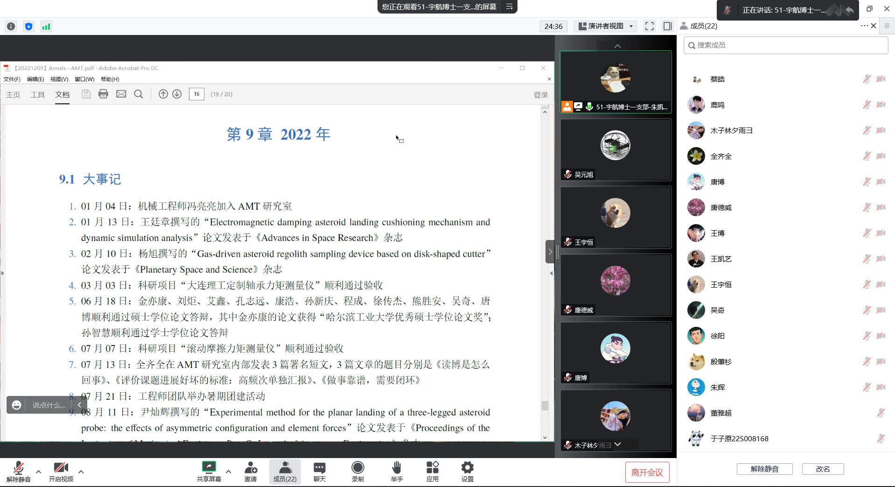Toggle 全齐全's microphone icon
Screen dimensions: 895x487
pyautogui.click(x=867, y=156)
